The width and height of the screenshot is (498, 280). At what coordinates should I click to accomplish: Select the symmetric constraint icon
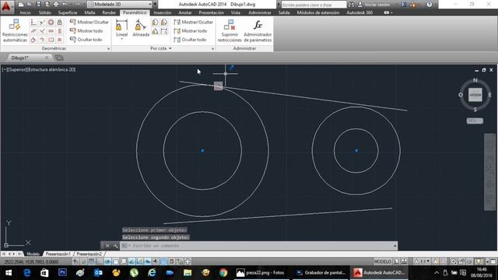click(x=51, y=40)
